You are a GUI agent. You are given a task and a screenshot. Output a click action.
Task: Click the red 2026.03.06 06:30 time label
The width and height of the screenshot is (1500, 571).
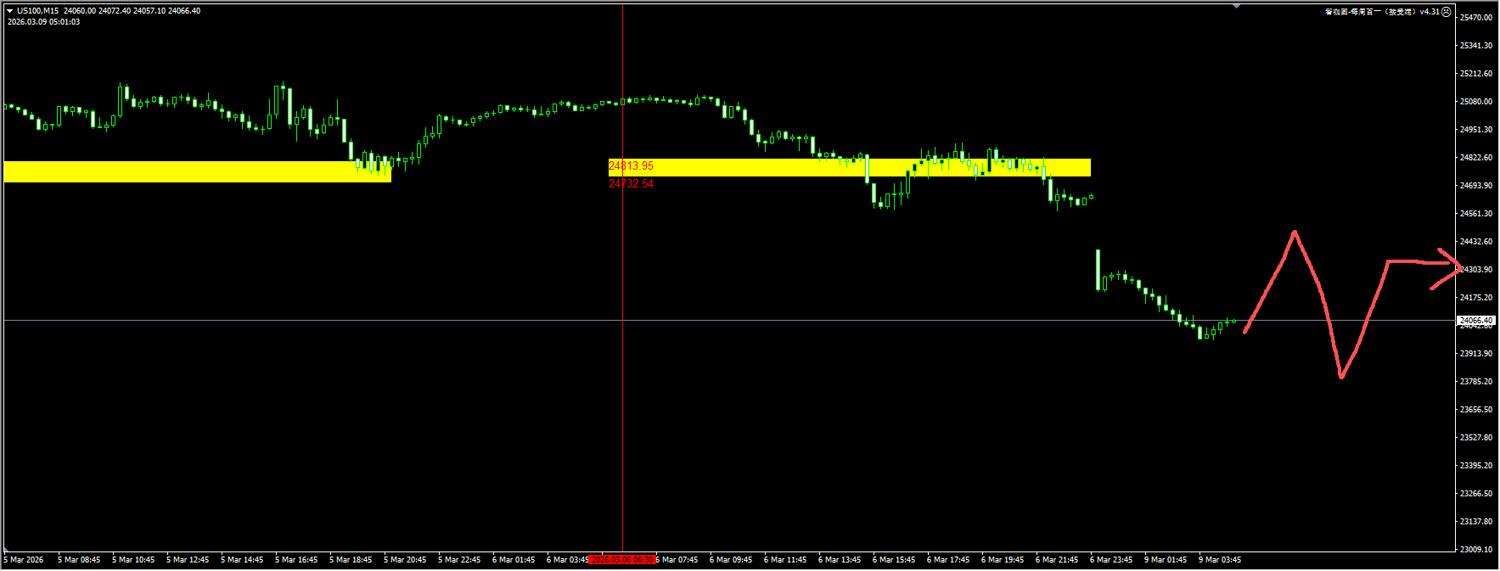622,560
